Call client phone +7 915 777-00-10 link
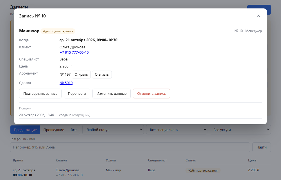This screenshot has height=180, width=281. pyautogui.click(x=74, y=53)
